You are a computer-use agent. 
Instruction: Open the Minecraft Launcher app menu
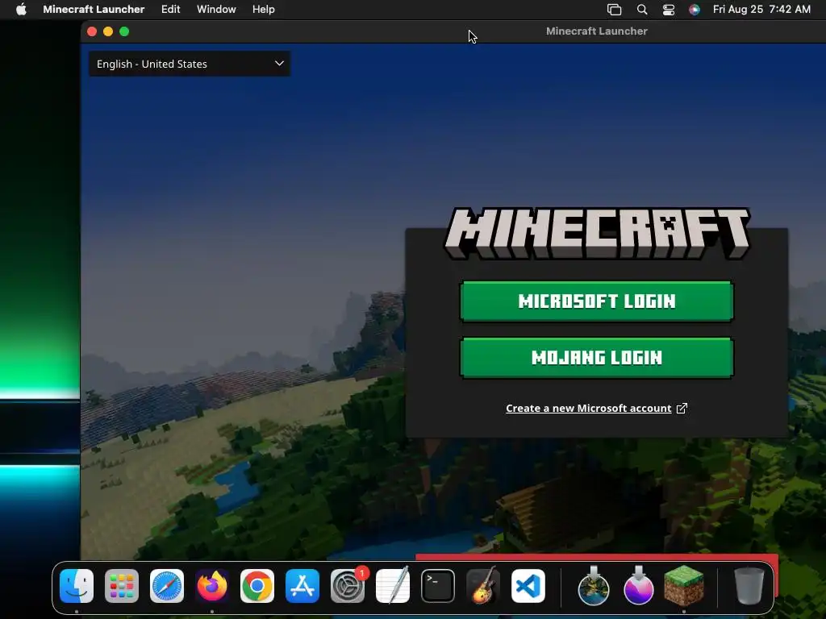tap(94, 9)
